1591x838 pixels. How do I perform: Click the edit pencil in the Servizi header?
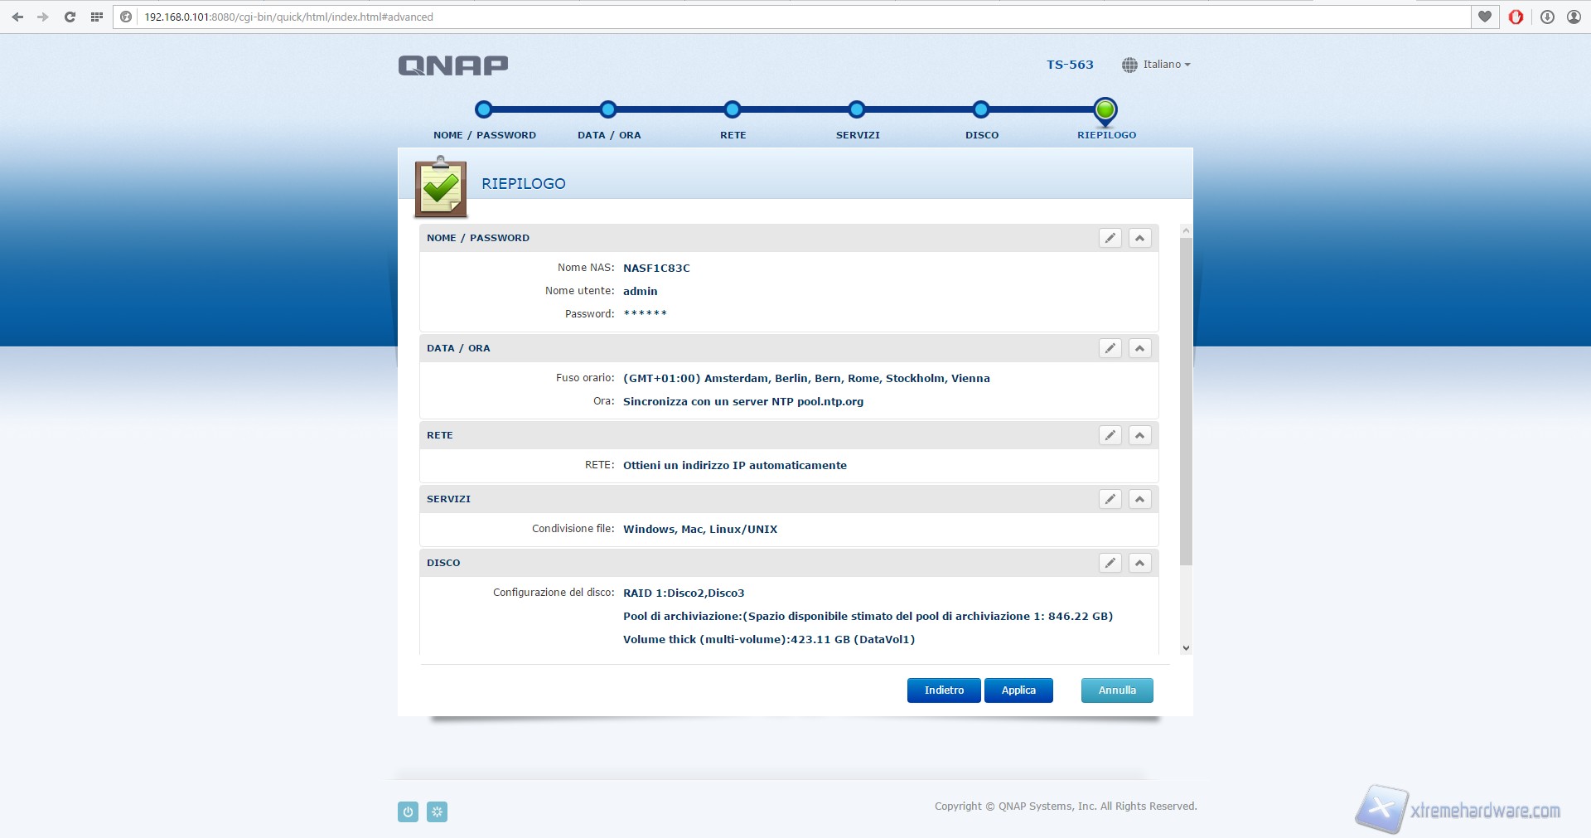[1110, 499]
